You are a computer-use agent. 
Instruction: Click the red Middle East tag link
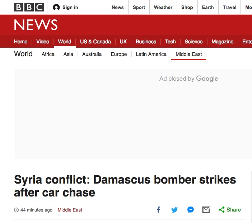click(70, 210)
